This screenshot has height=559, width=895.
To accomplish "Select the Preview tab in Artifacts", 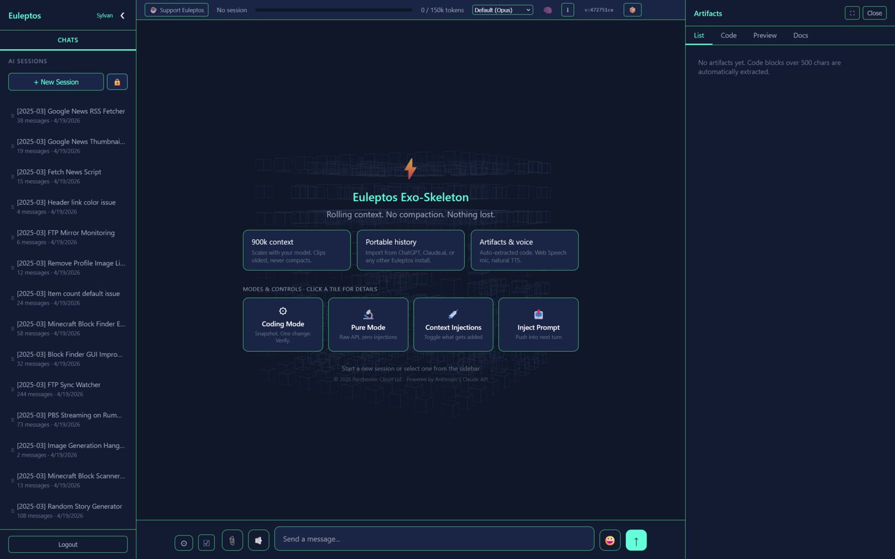I will click(765, 35).
